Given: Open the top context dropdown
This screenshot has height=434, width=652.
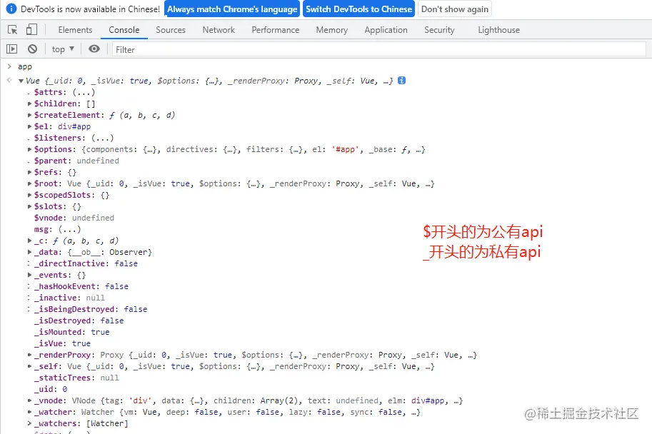Looking at the screenshot, I should click(x=63, y=49).
